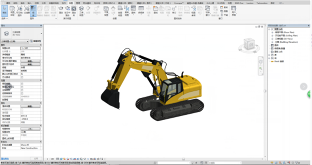Click the View Scale 1:100 field
The height and width of the screenshot is (165, 312).
click(x=30, y=48)
